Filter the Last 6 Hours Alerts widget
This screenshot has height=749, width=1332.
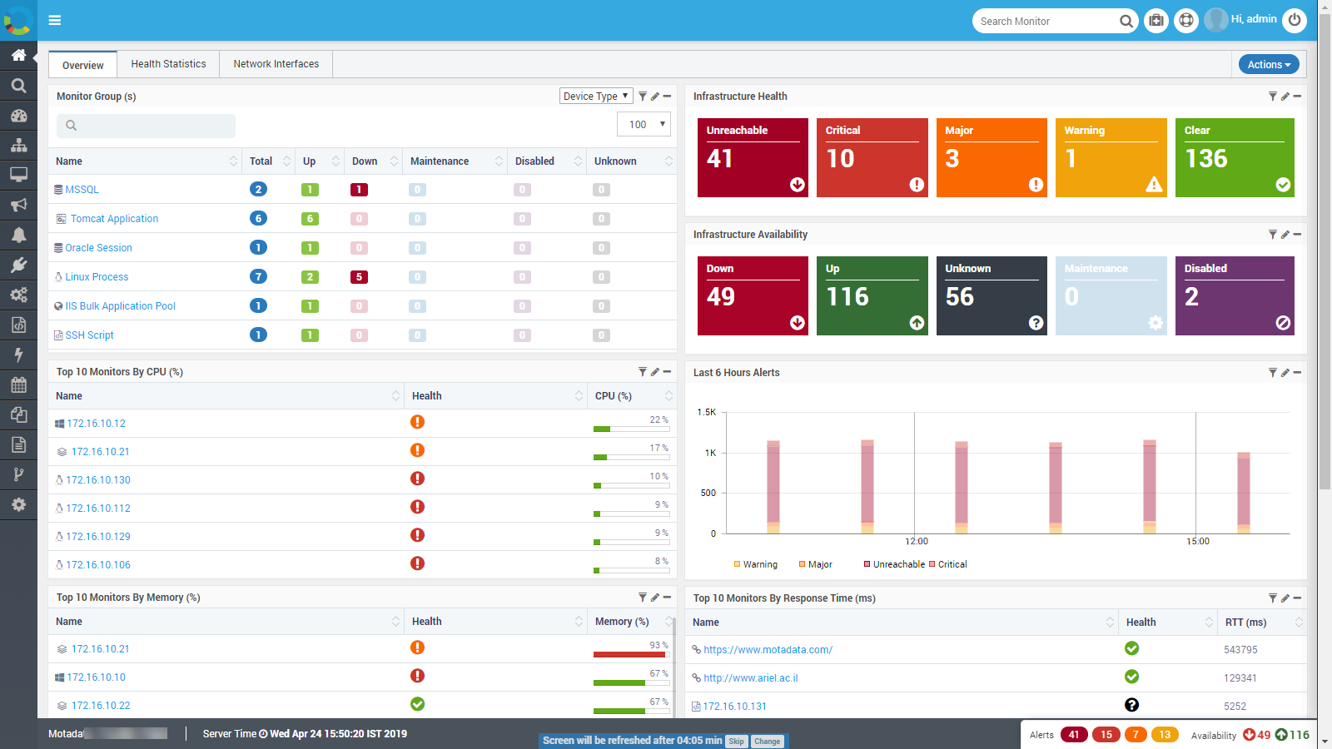point(1273,373)
